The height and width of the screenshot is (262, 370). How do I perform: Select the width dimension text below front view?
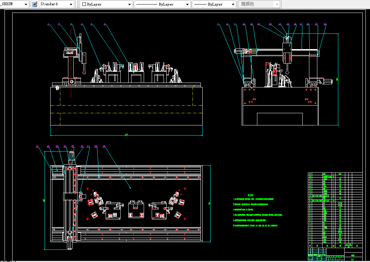click(x=126, y=135)
